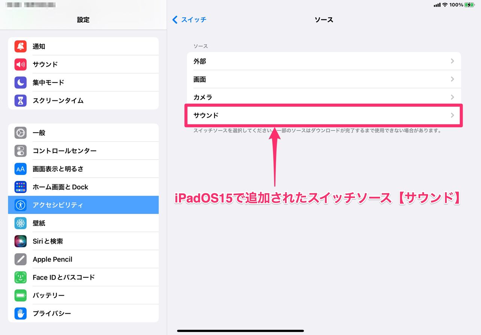The image size is (481, 335).
Task: Select the アクセシビリティ icon with person symbol
Action: click(20, 205)
